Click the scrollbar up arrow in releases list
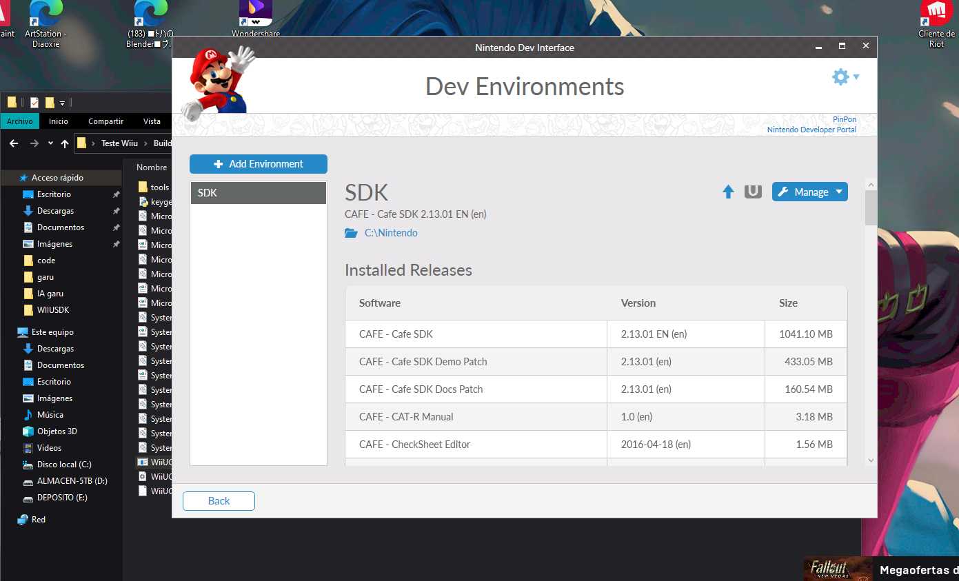 871,185
